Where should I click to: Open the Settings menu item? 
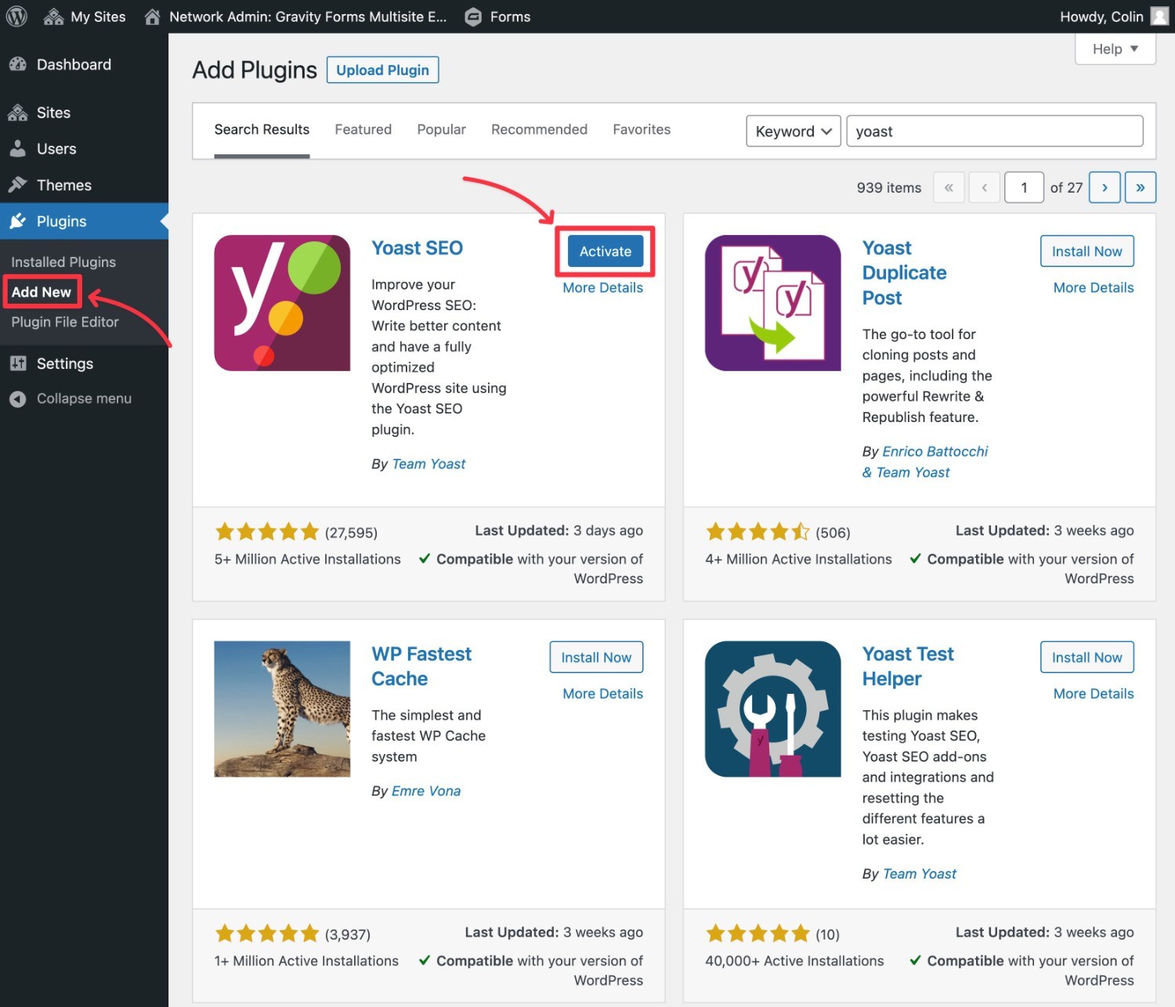click(x=84, y=363)
